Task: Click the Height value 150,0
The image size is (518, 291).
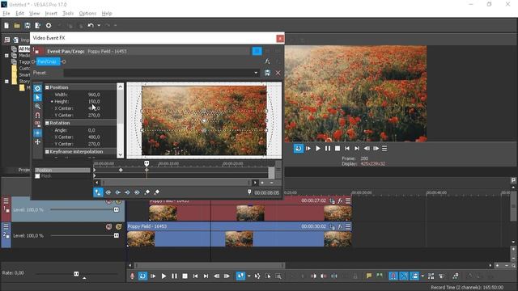Action: point(94,101)
